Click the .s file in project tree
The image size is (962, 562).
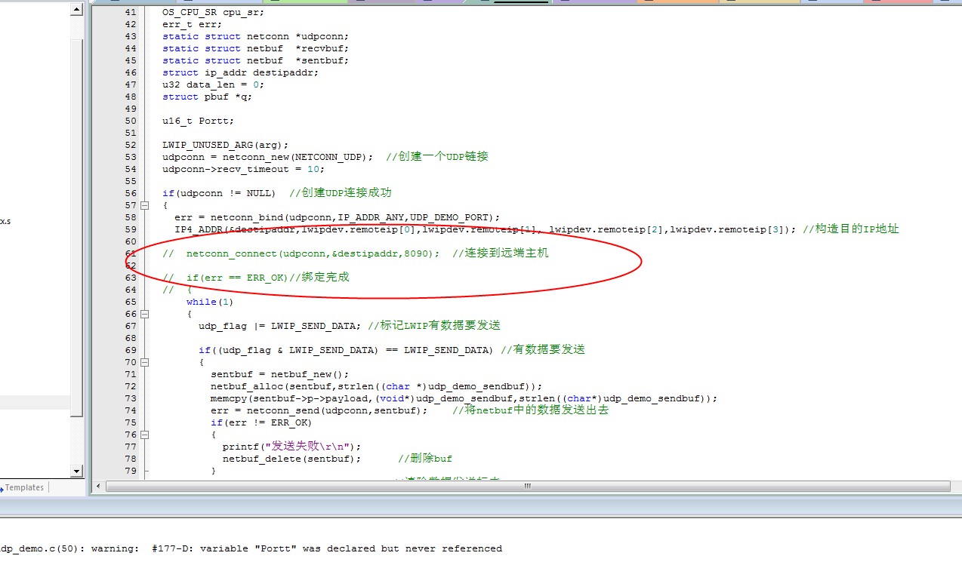coord(5,222)
